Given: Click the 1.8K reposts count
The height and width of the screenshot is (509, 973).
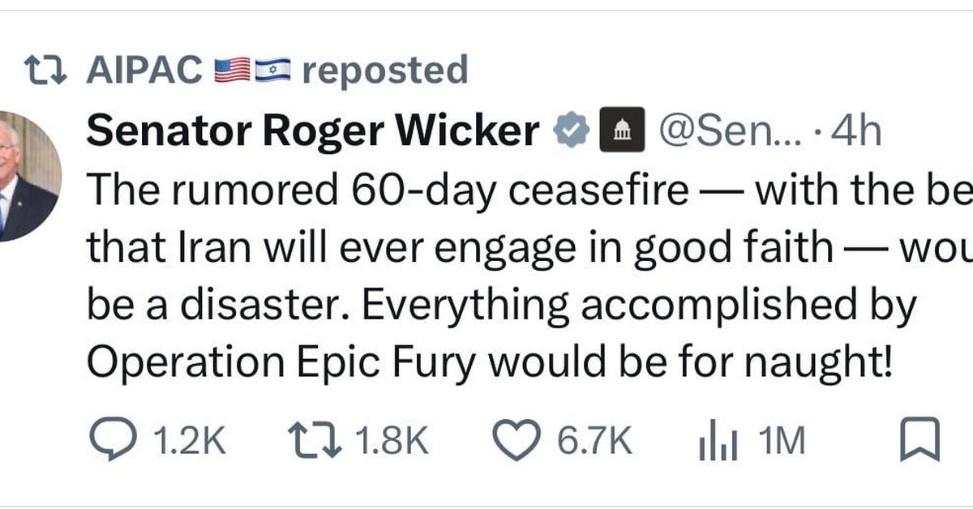Looking at the screenshot, I should pos(391,443).
